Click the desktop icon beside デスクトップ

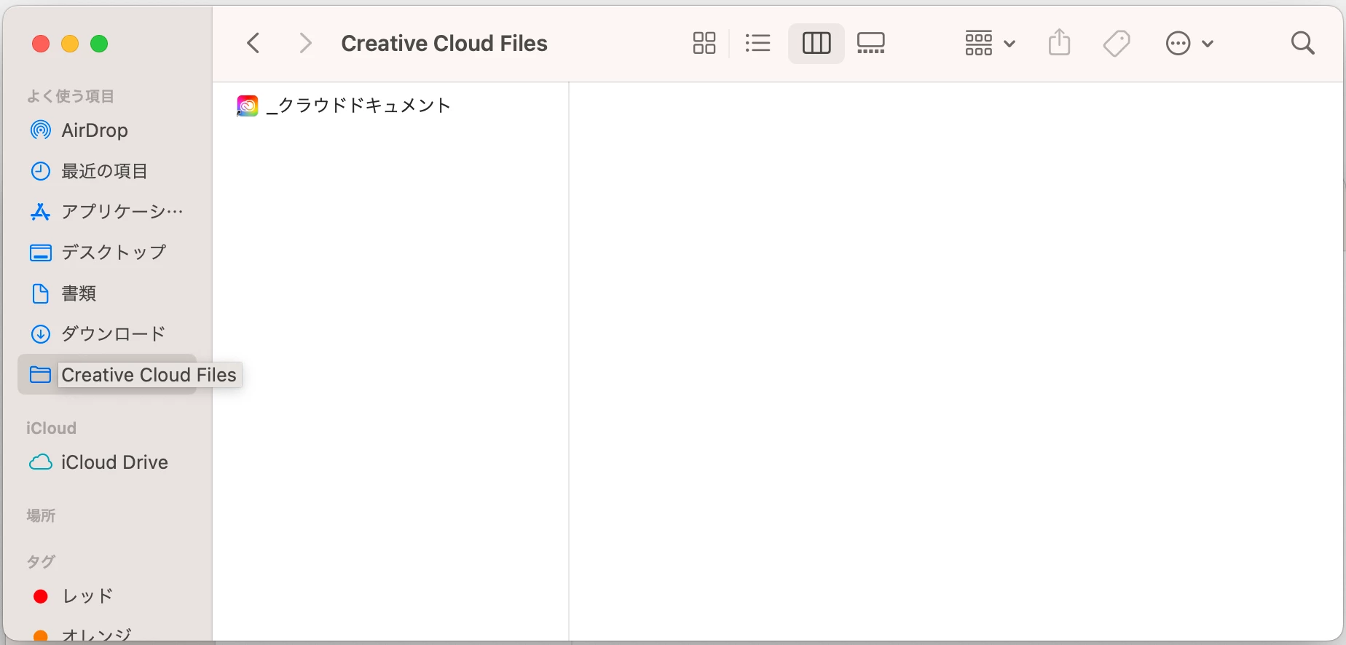tap(41, 253)
